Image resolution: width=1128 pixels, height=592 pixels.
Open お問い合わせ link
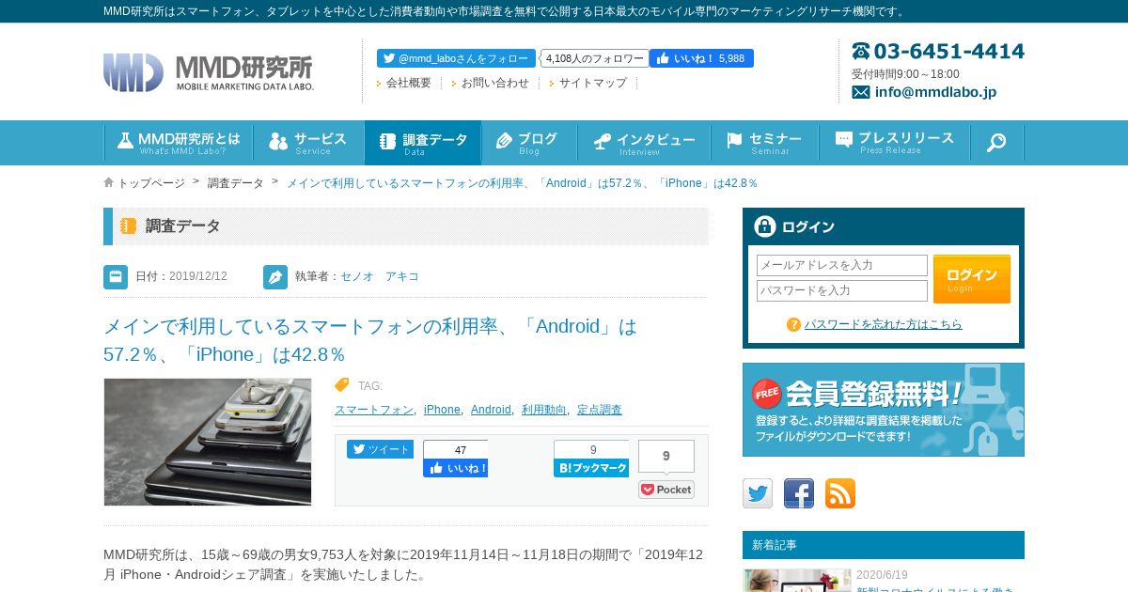(494, 83)
